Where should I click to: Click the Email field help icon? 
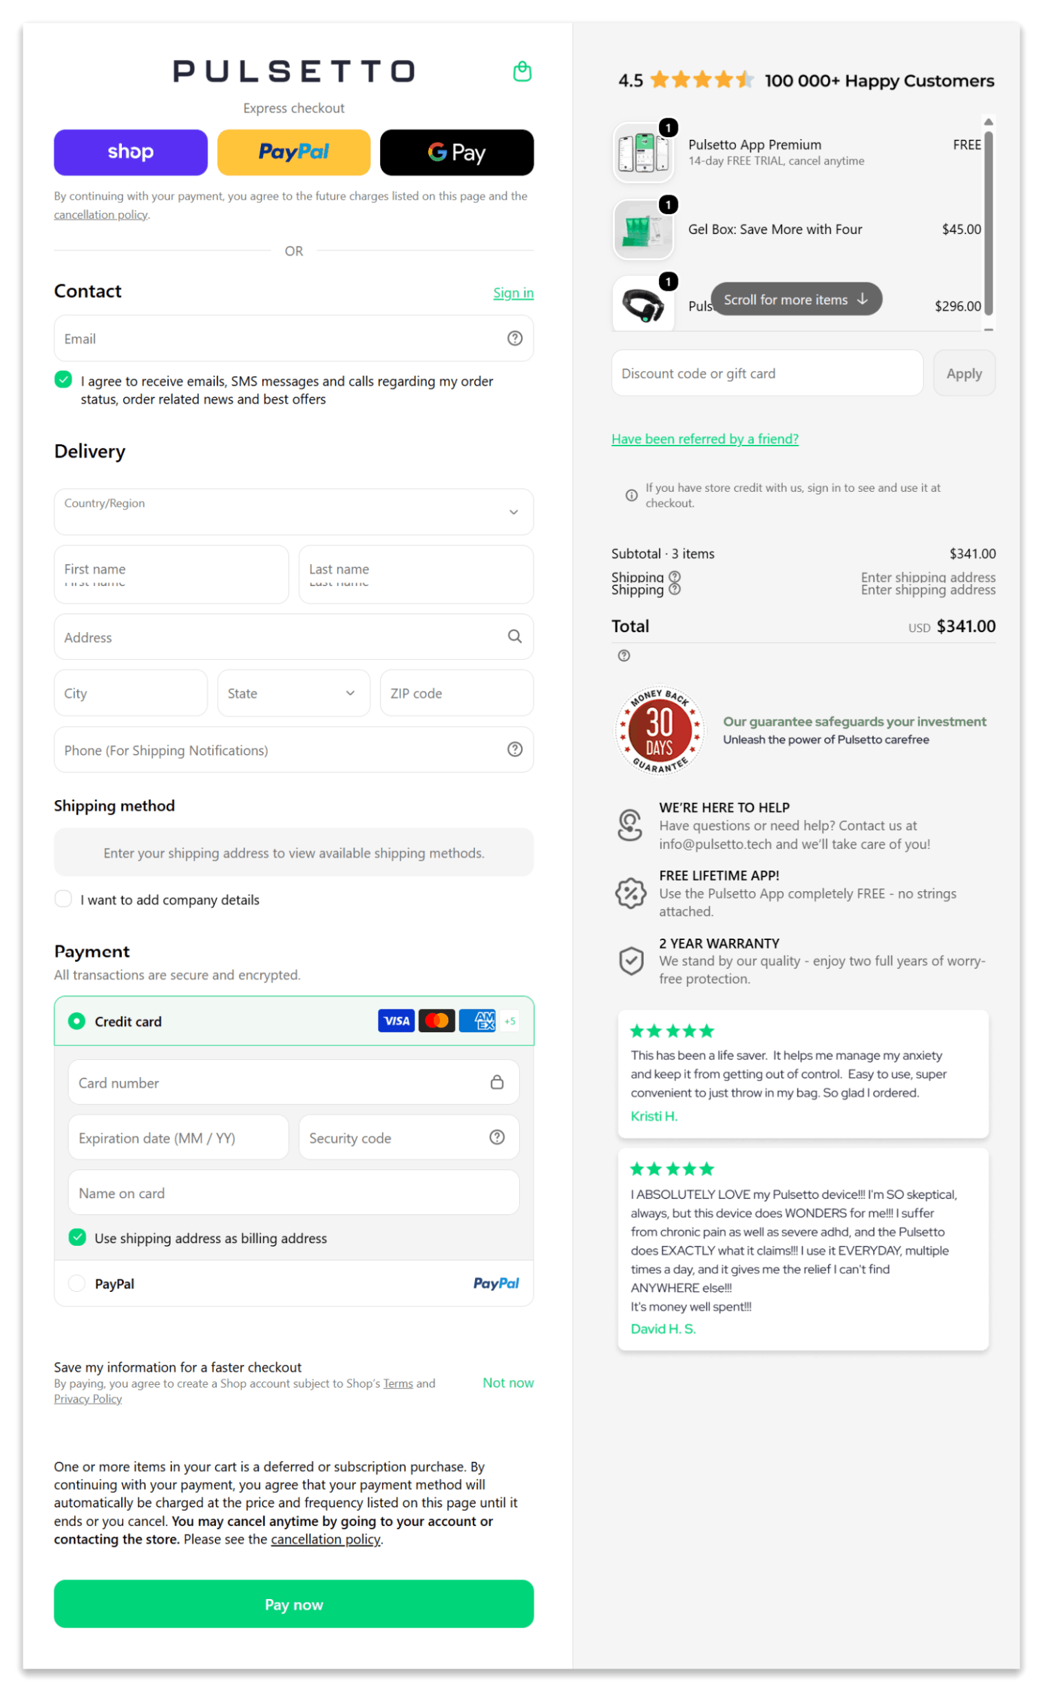pyautogui.click(x=514, y=338)
